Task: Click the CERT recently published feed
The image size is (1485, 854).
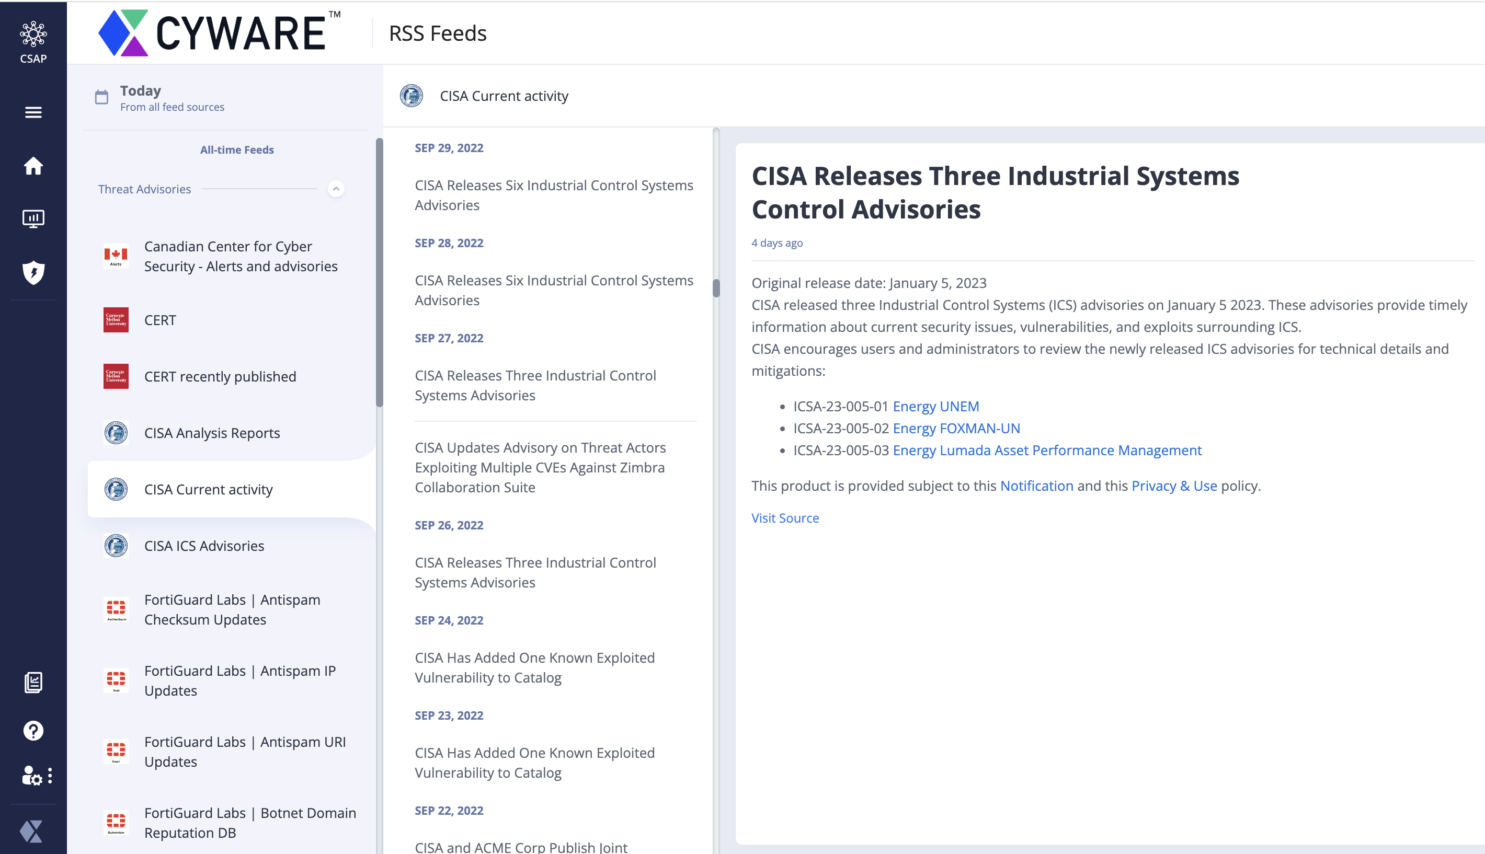Action: click(220, 376)
